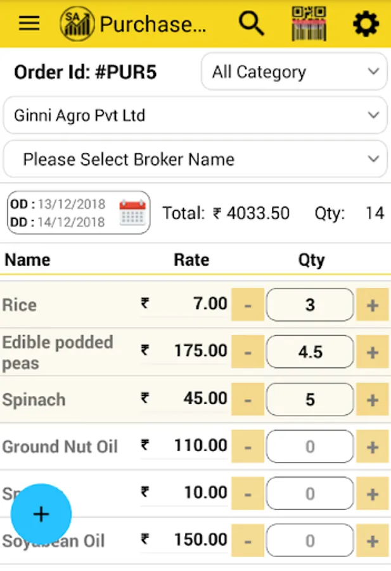Increase Rice quantity with plus button
The width and height of the screenshot is (391, 571).
(373, 305)
